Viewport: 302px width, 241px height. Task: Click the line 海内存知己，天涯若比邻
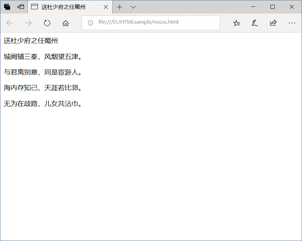43,88
